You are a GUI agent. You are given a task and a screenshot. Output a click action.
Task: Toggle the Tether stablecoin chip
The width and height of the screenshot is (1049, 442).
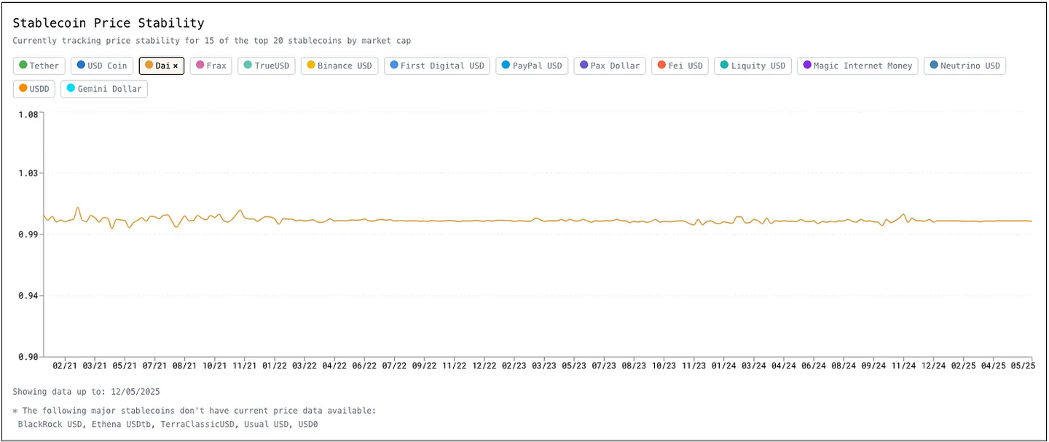point(39,66)
